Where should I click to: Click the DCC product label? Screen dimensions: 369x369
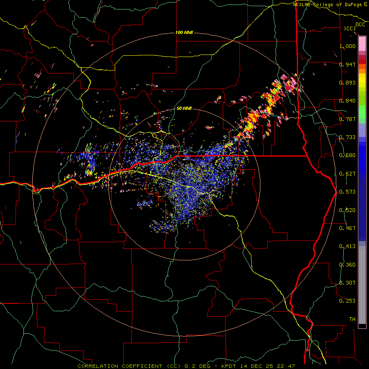360,25
